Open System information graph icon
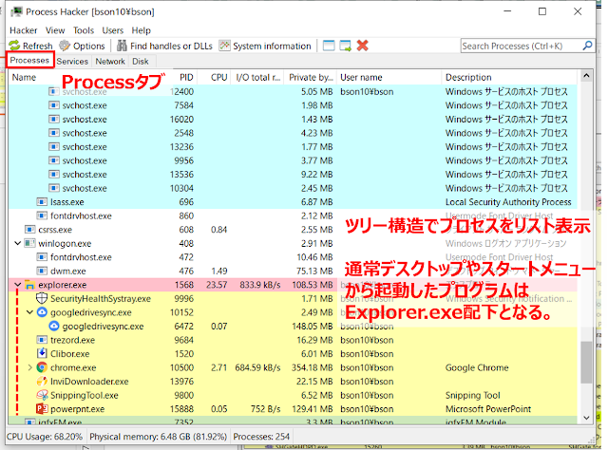The width and height of the screenshot is (608, 450). point(224,46)
